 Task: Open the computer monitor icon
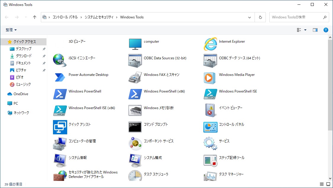135,44
